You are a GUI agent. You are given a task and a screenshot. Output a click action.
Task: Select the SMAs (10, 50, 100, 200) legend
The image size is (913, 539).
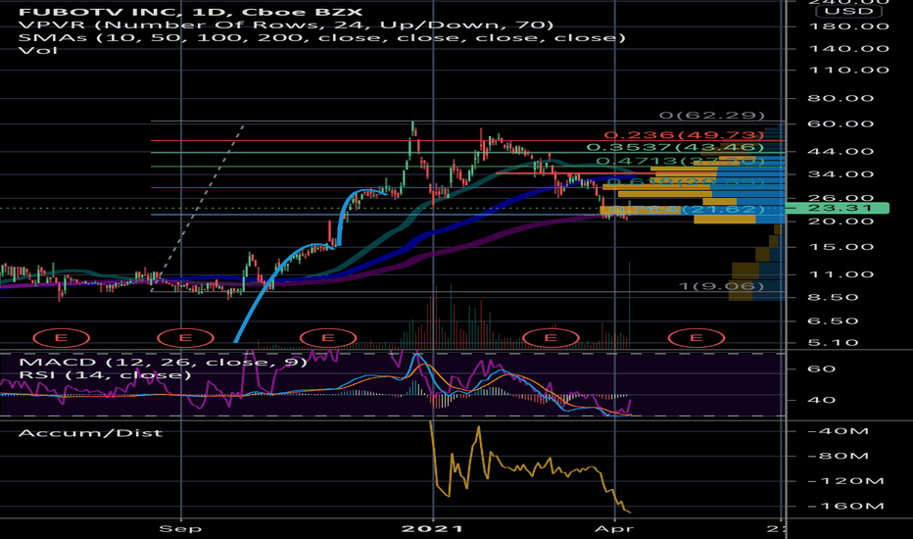pyautogui.click(x=322, y=37)
